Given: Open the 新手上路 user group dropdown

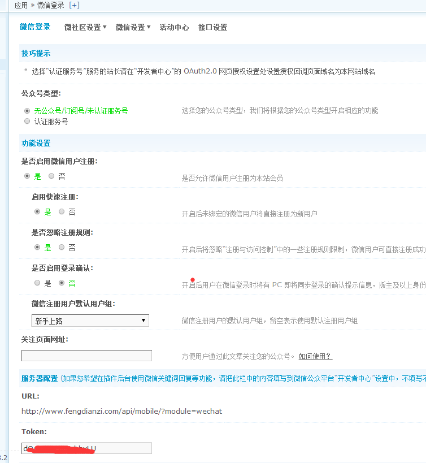Looking at the screenshot, I should (x=90, y=321).
